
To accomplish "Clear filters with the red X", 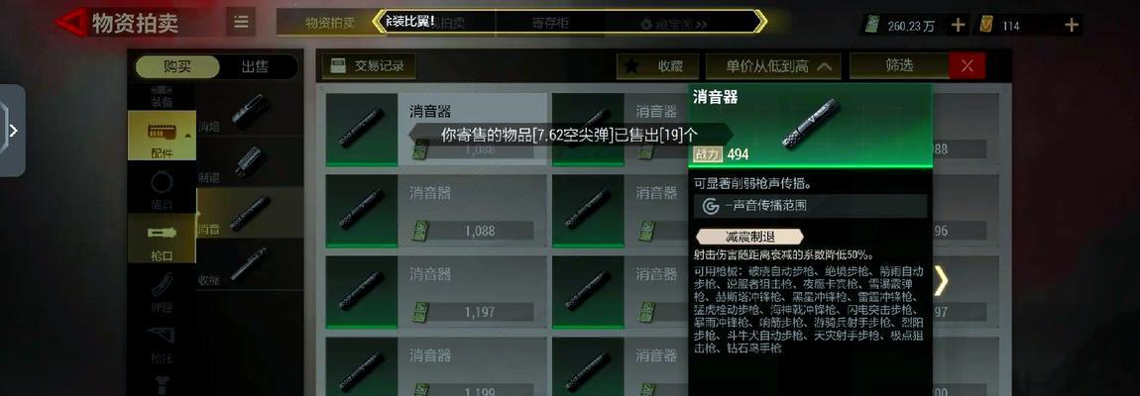I will coord(968,65).
